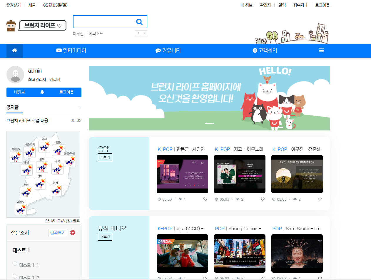Click the notification bell icon
This screenshot has width=371, height=280.
[42, 92]
